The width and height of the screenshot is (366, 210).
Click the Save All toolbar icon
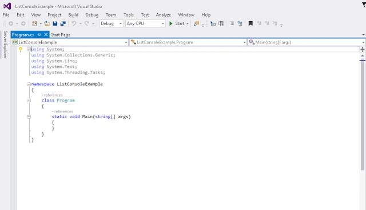tap(63, 23)
